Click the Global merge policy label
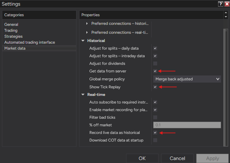 pos(107,79)
